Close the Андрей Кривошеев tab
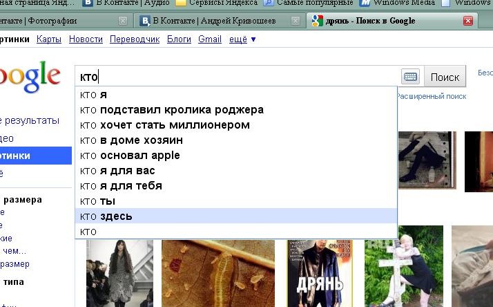 coord(295,21)
